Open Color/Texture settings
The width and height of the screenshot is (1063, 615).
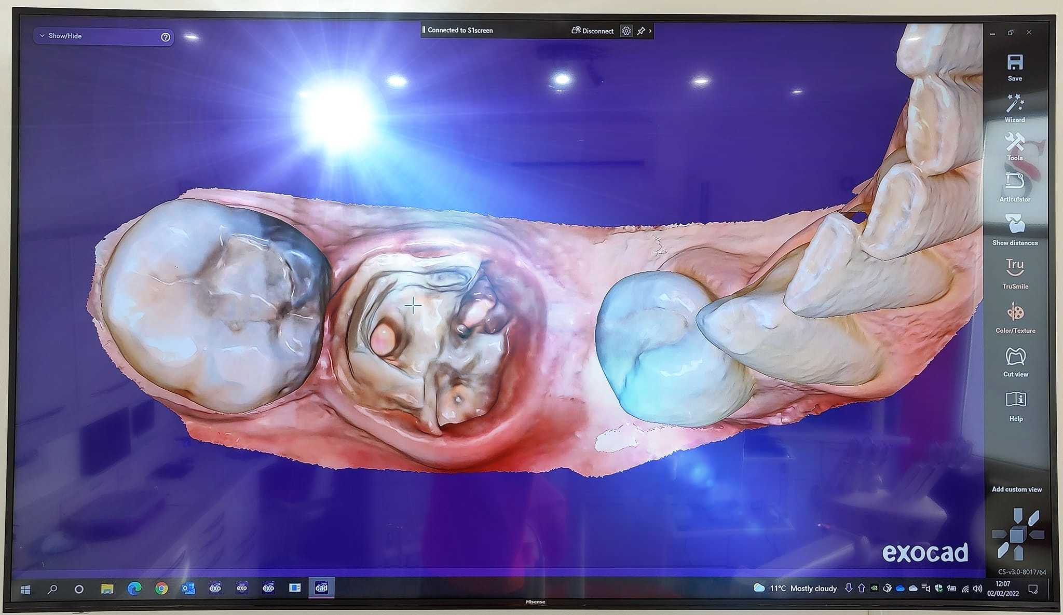[1015, 312]
